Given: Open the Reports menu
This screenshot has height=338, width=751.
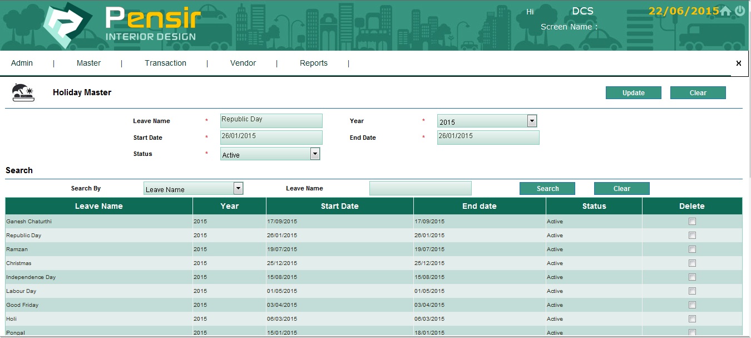Looking at the screenshot, I should [x=314, y=63].
